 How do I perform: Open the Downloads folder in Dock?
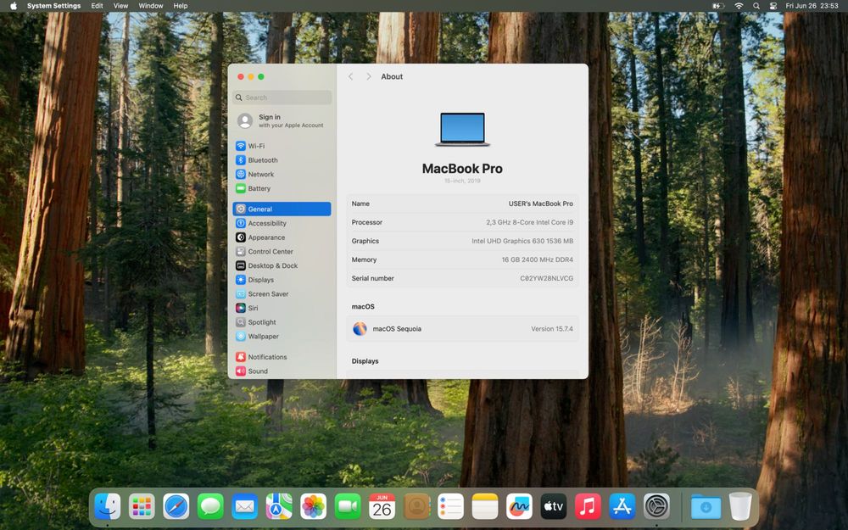click(x=706, y=507)
